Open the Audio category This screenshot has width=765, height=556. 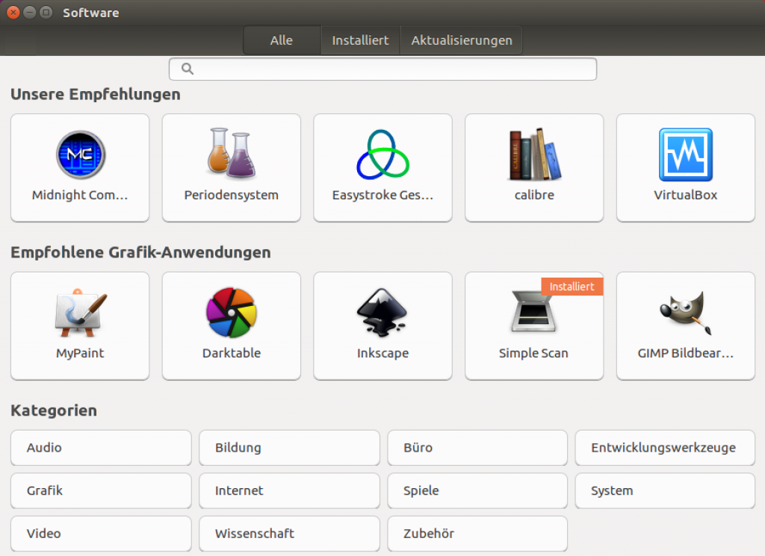coord(100,448)
